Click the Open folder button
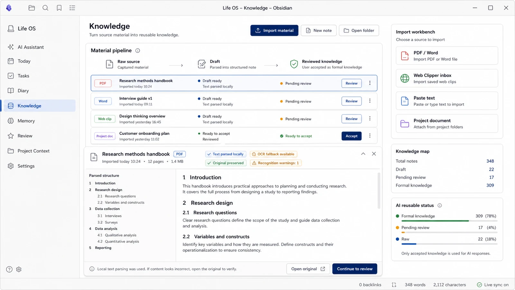The width and height of the screenshot is (515, 290). [359, 30]
